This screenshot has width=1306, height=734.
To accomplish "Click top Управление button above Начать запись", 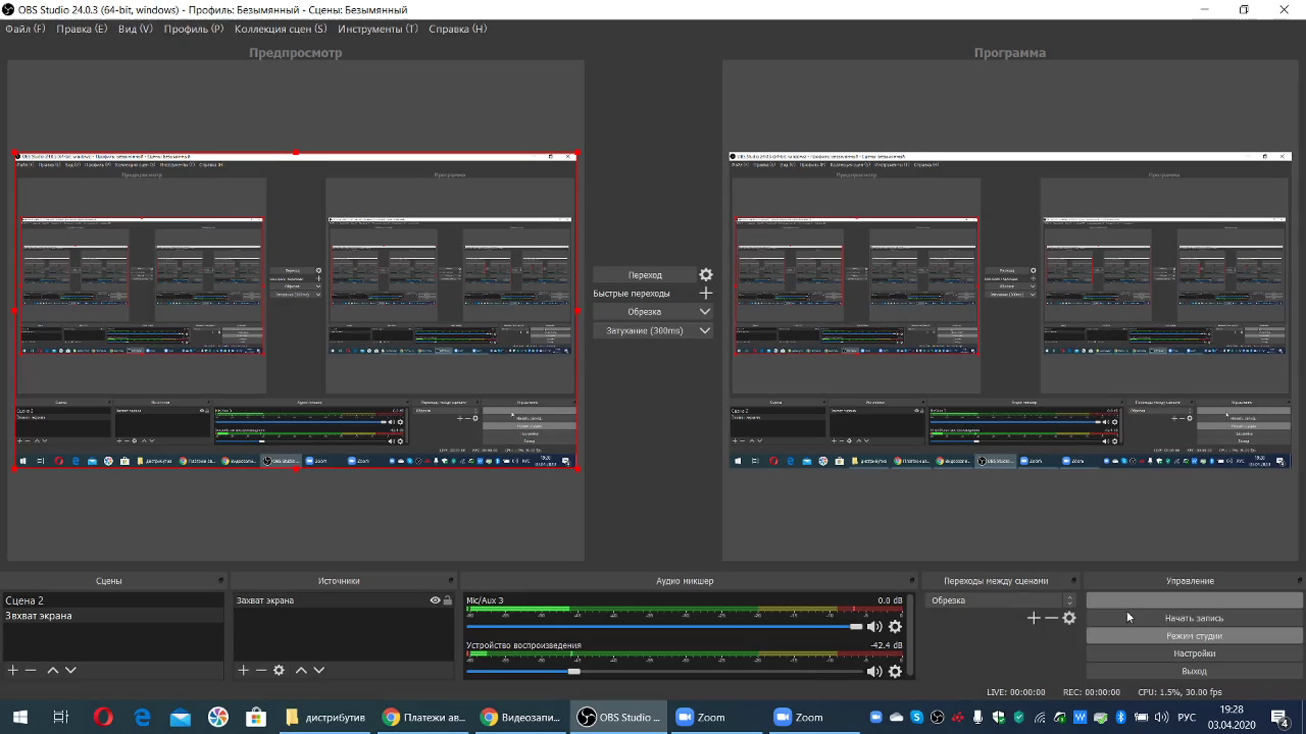I will 1194,600.
